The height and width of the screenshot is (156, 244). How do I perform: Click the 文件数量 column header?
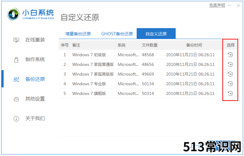pyautogui.click(x=150, y=45)
